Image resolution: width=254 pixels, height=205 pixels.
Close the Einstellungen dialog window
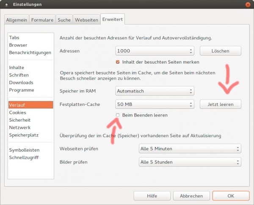coord(247,5)
